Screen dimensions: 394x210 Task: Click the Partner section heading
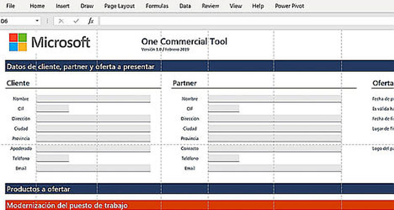(x=185, y=83)
